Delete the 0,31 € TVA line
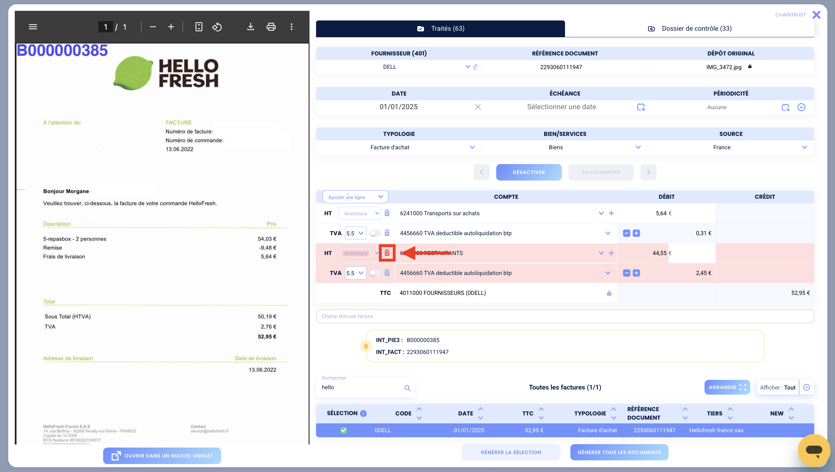The width and height of the screenshot is (835, 472). tap(387, 233)
